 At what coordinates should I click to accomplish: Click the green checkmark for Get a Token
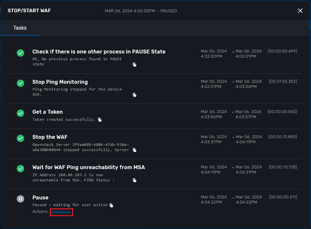[x=20, y=113]
